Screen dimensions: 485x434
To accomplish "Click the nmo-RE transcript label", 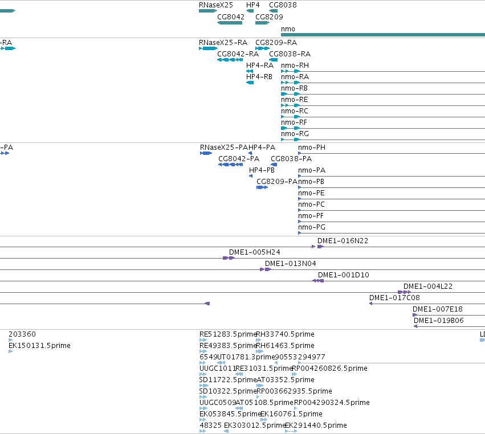I will coord(295,100).
